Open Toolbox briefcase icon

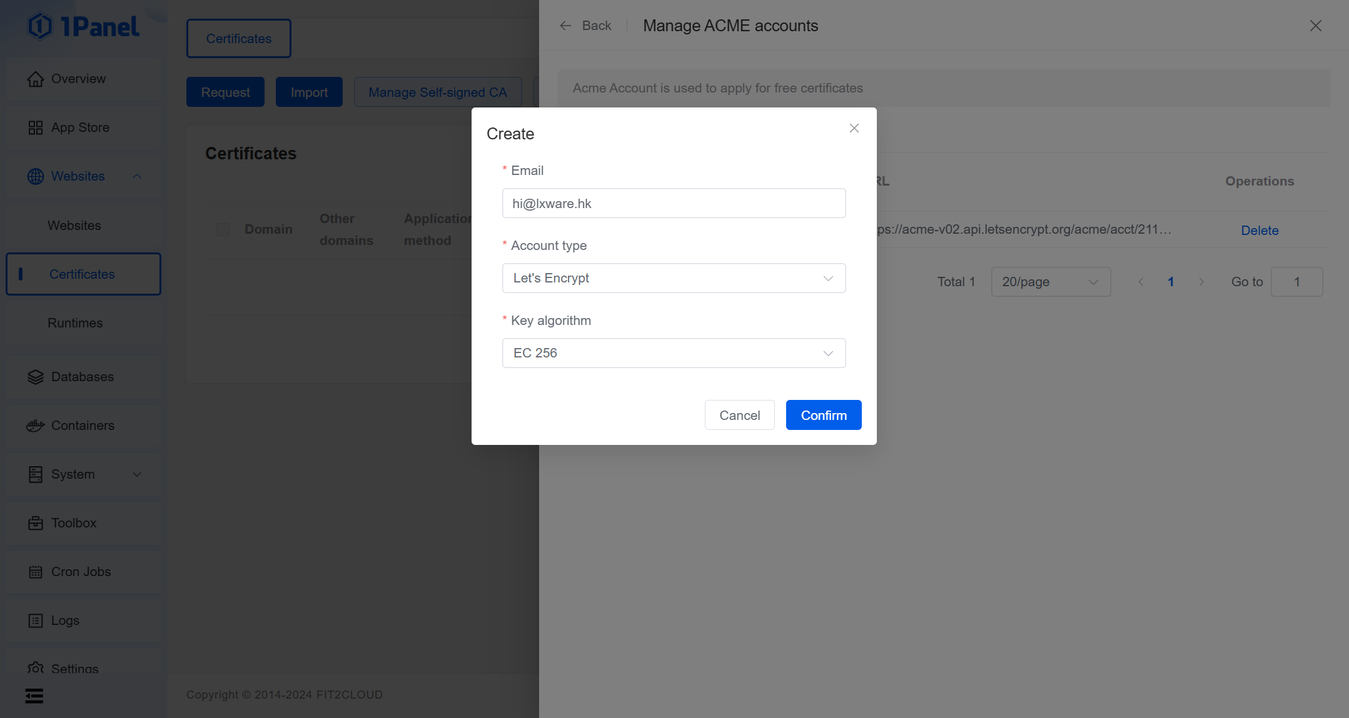(x=36, y=524)
